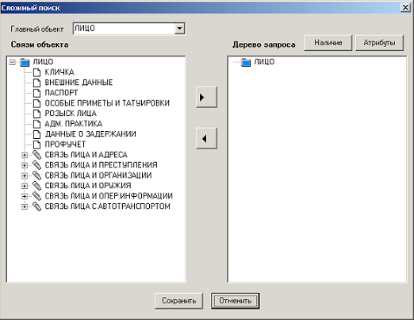Image resolution: width=414 pixels, height=320 pixels.
Task: Remove item with left arrow button
Action: [x=206, y=138]
